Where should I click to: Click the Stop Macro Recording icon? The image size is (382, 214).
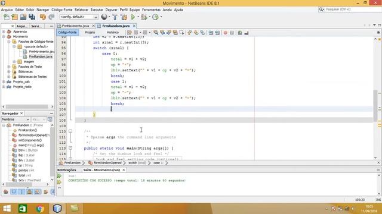pyautogui.click(x=232, y=33)
